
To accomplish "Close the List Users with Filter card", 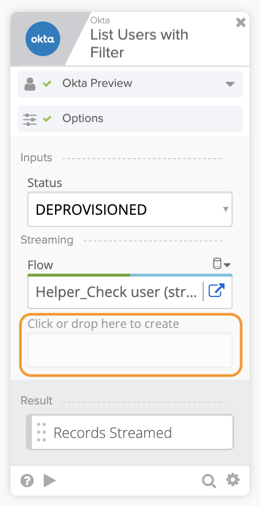I will [x=241, y=23].
